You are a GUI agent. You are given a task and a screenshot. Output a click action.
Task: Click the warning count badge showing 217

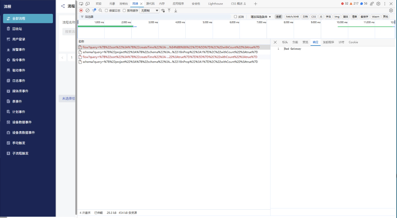tap(354, 4)
